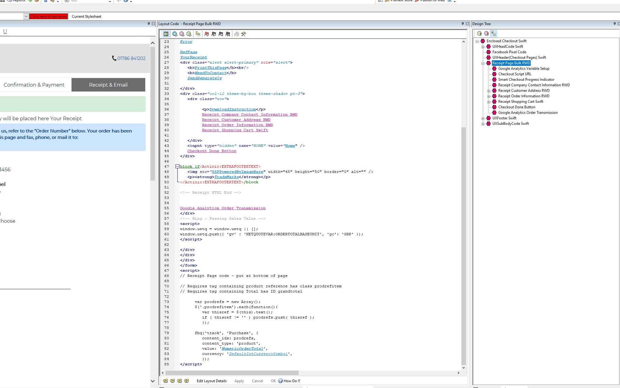This screenshot has width=620, height=388.
Task: Toggle the expand editor icon in Layout Code toolbar
Action: pos(166,34)
